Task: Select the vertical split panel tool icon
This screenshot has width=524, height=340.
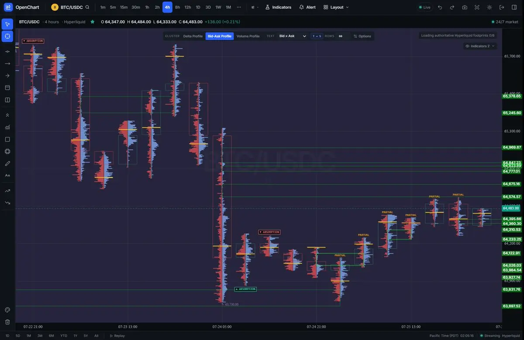Action: [7, 100]
